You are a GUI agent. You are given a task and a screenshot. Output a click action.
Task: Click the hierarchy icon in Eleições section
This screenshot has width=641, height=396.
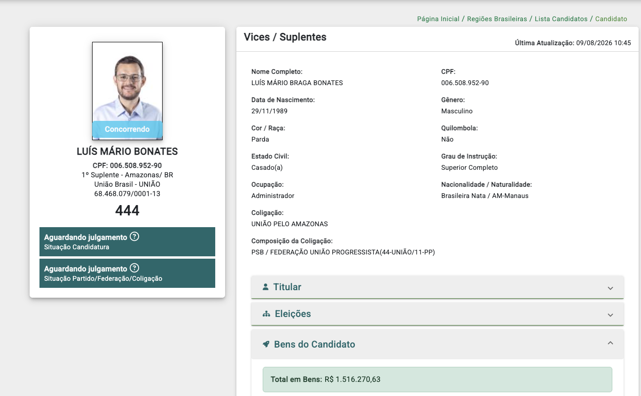coord(266,314)
